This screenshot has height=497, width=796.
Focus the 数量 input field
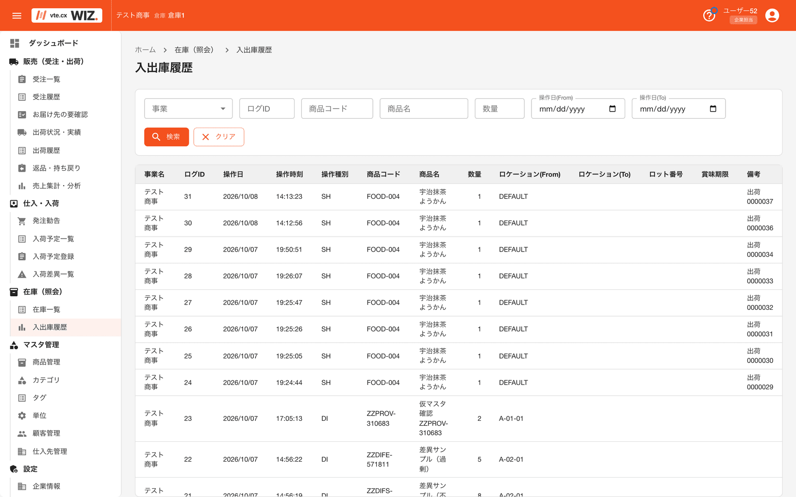[499, 109]
